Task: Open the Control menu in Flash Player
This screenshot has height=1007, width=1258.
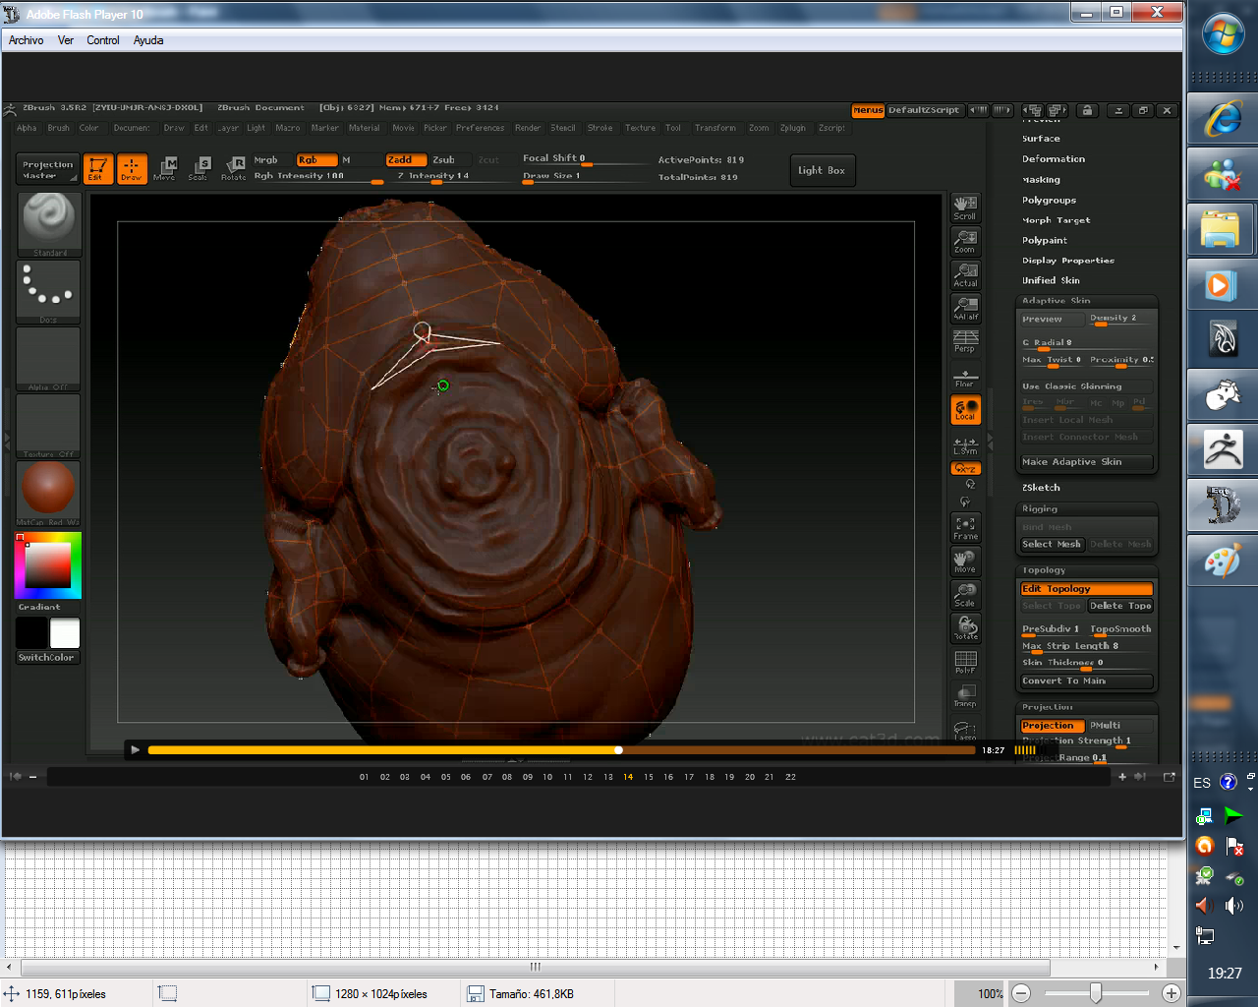Action: tap(102, 40)
